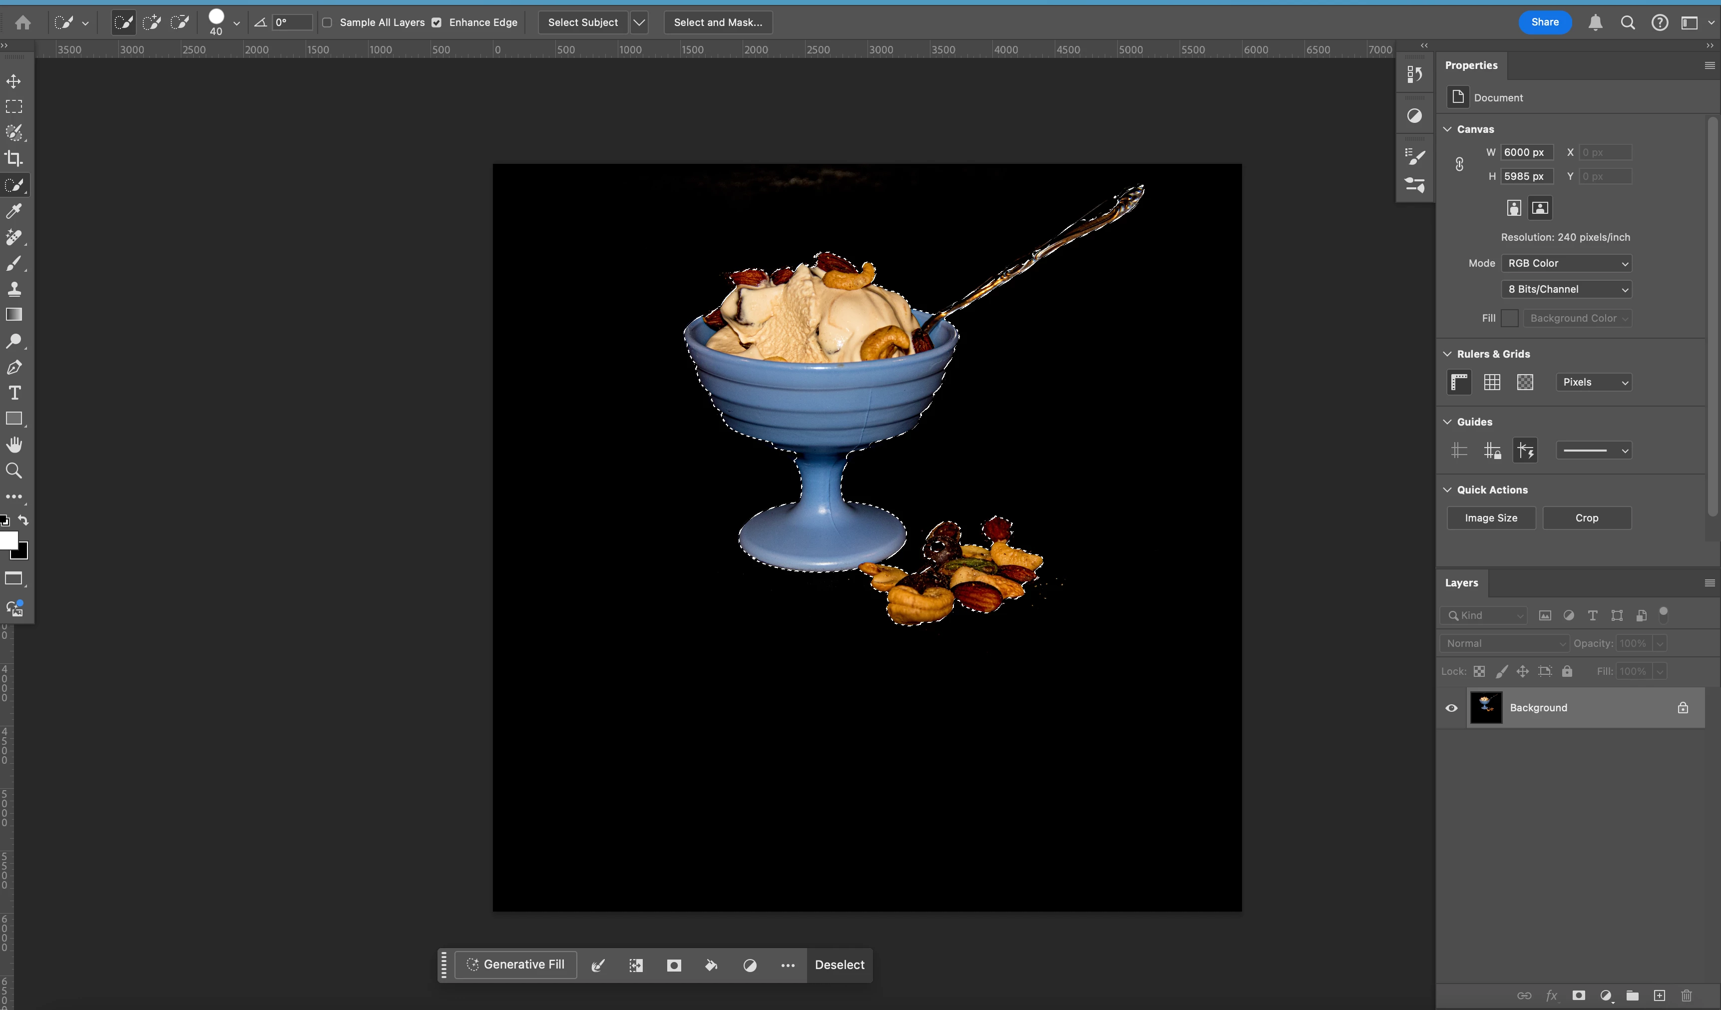Click the trash icon in Layers panel
The height and width of the screenshot is (1010, 1721).
coord(1686,996)
